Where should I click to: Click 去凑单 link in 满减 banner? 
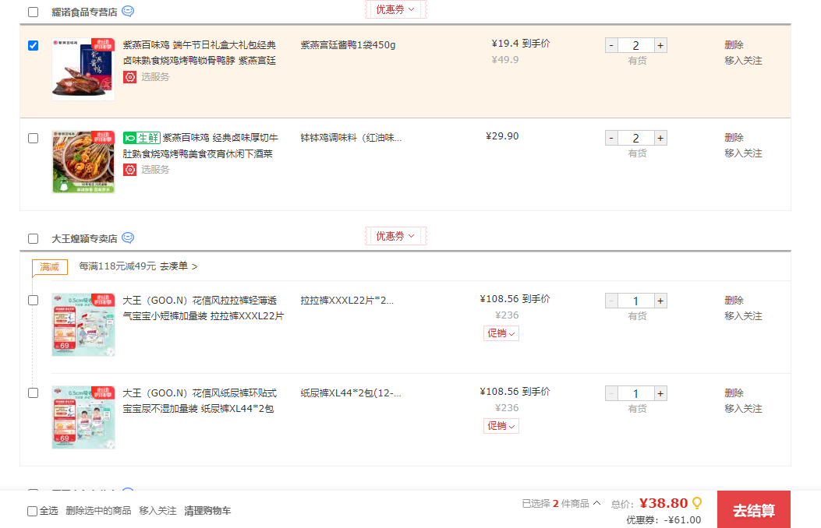tap(179, 266)
